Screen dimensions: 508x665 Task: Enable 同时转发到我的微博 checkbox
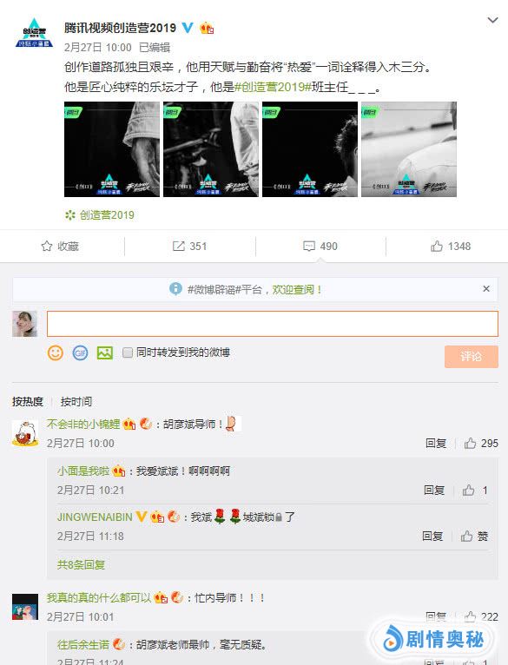(128, 352)
